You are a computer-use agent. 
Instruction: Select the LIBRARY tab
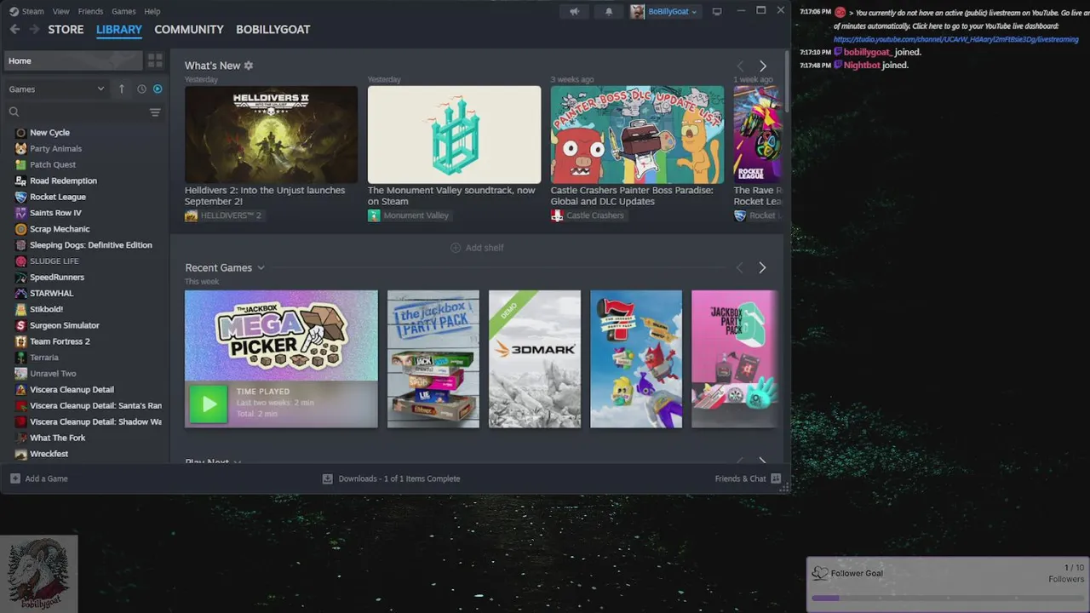coord(119,29)
